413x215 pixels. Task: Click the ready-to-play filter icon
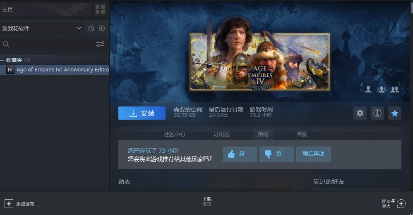point(102,28)
